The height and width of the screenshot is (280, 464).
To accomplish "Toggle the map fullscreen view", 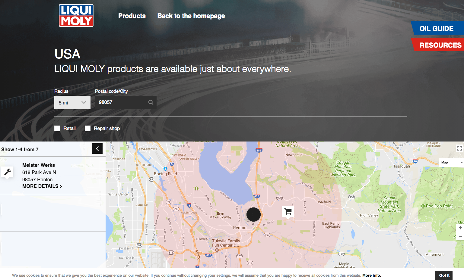I will point(459,148).
